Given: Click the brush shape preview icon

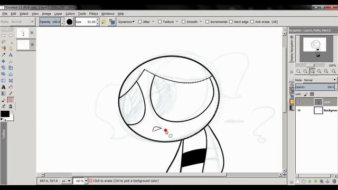Looking at the screenshot, I should click(x=69, y=22).
